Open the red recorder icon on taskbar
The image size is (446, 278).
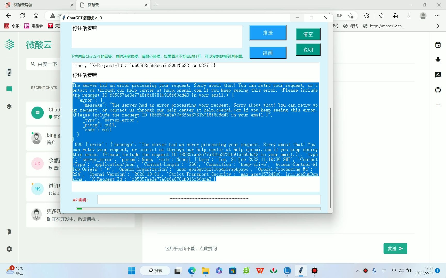[x=314, y=271]
